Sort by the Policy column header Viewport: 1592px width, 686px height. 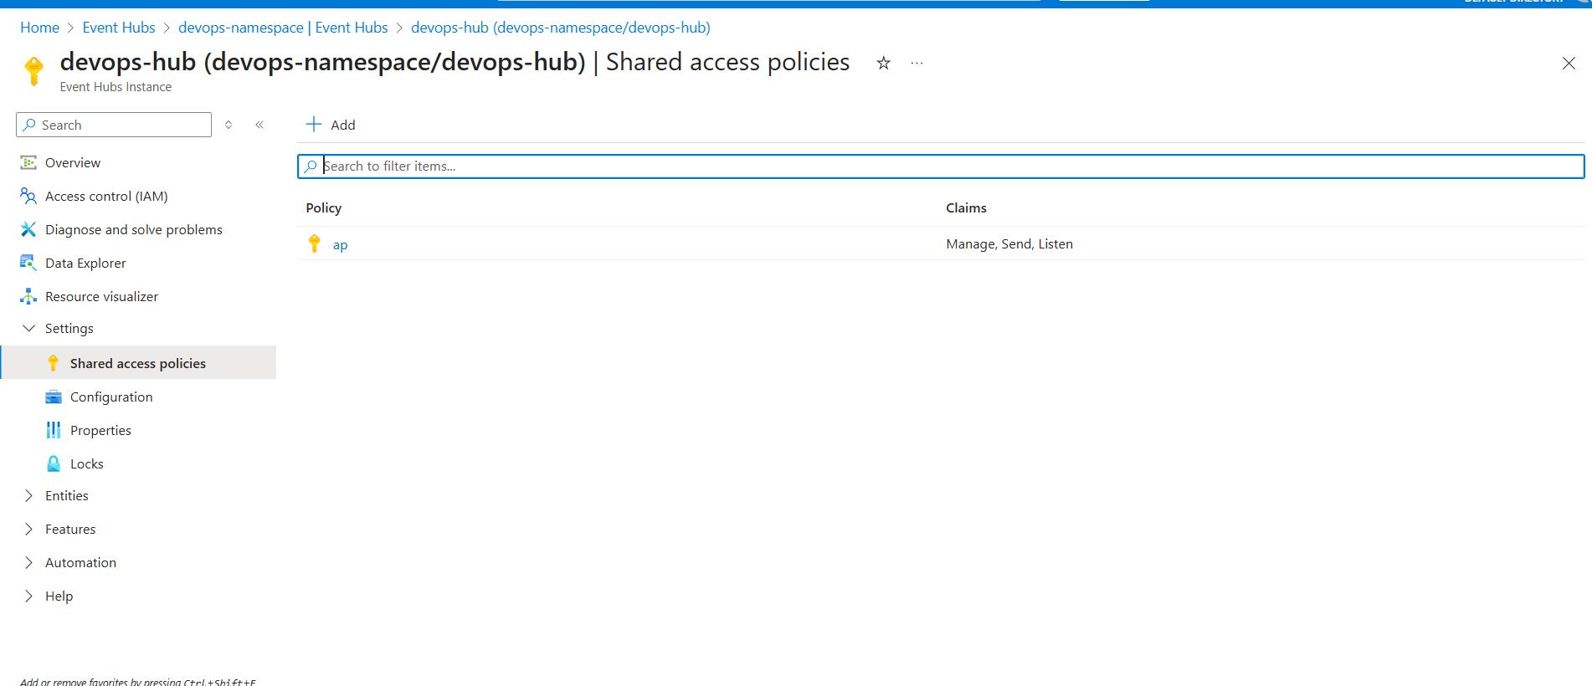(x=324, y=207)
